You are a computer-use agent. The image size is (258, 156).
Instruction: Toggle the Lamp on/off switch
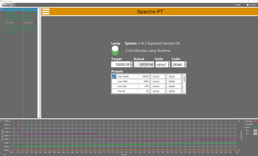[x=115, y=51]
